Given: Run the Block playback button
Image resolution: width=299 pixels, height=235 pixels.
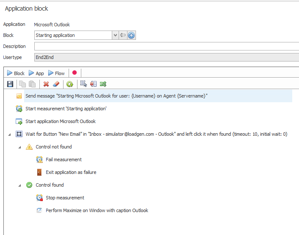Looking at the screenshot, I should coord(16,73).
